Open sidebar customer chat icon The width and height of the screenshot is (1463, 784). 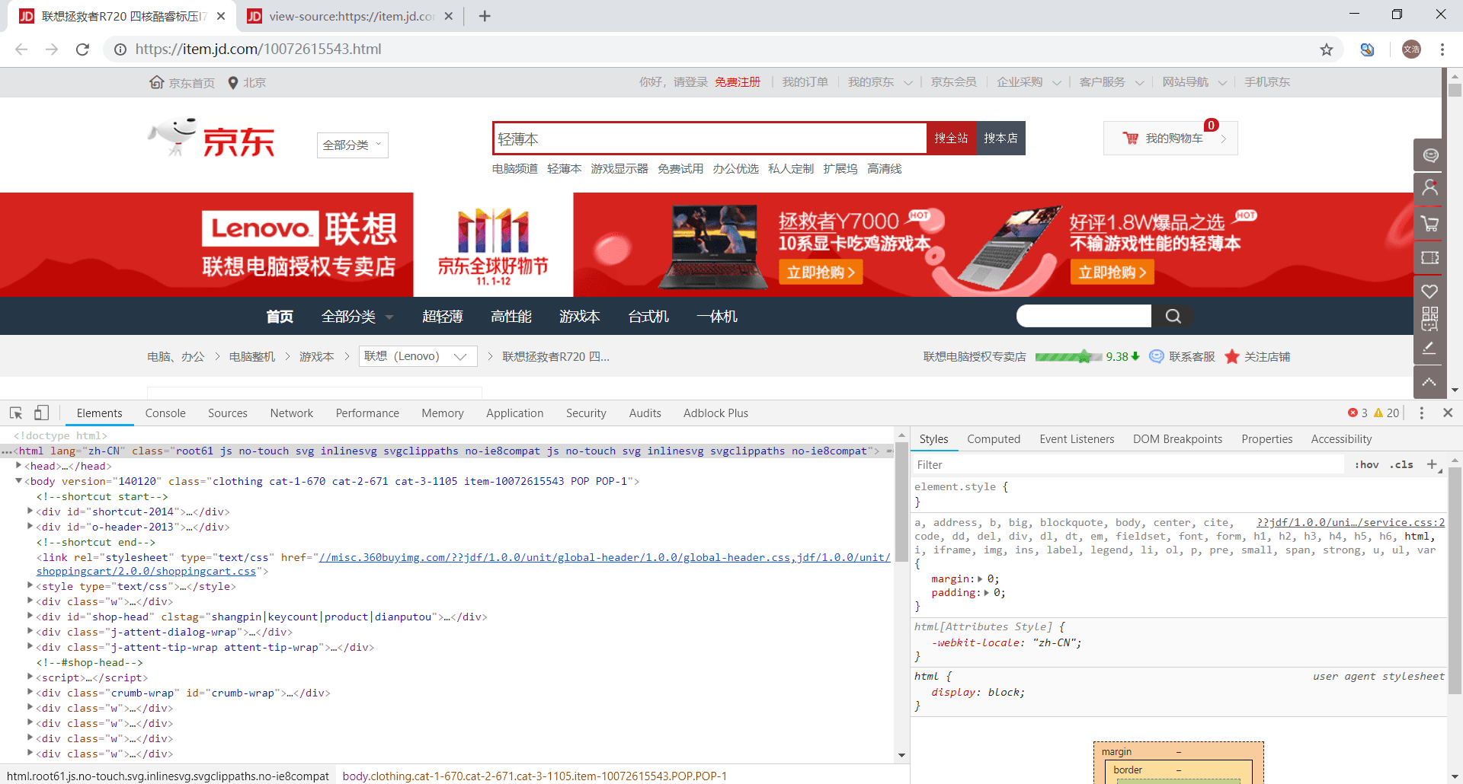pyautogui.click(x=1430, y=155)
